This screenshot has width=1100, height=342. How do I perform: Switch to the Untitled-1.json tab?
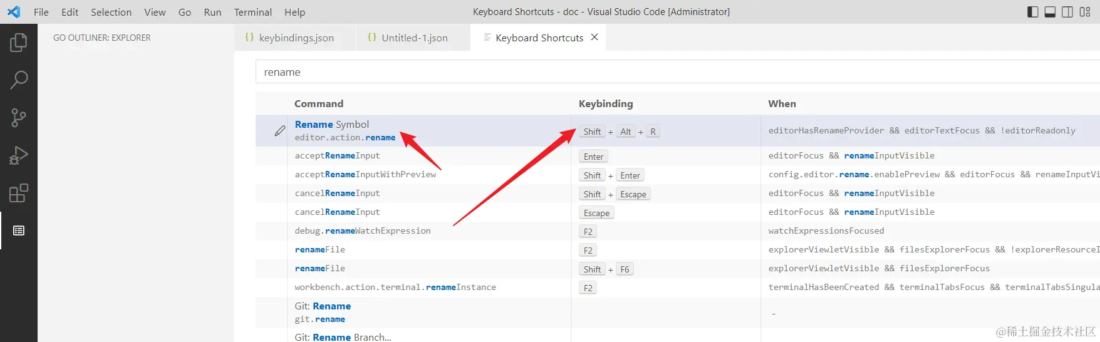(413, 38)
